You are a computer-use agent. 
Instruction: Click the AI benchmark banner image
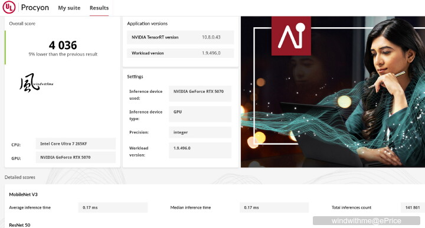point(333,92)
